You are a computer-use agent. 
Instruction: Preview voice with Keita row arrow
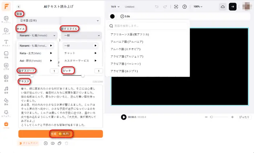[x=51, y=53]
